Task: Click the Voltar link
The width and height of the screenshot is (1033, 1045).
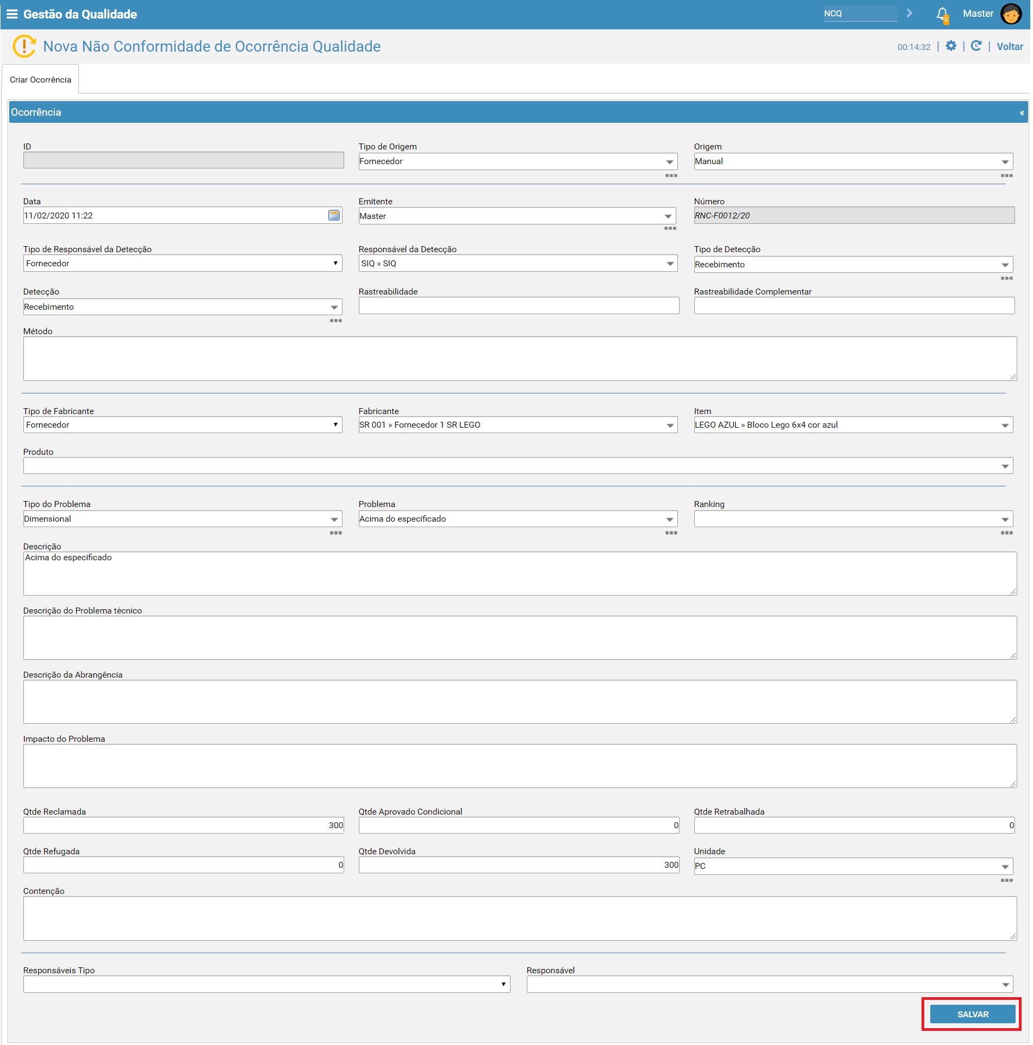Action: click(1010, 47)
